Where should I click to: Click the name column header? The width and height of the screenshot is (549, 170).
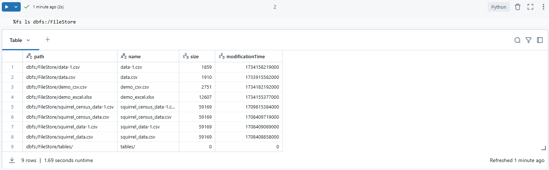click(x=134, y=56)
